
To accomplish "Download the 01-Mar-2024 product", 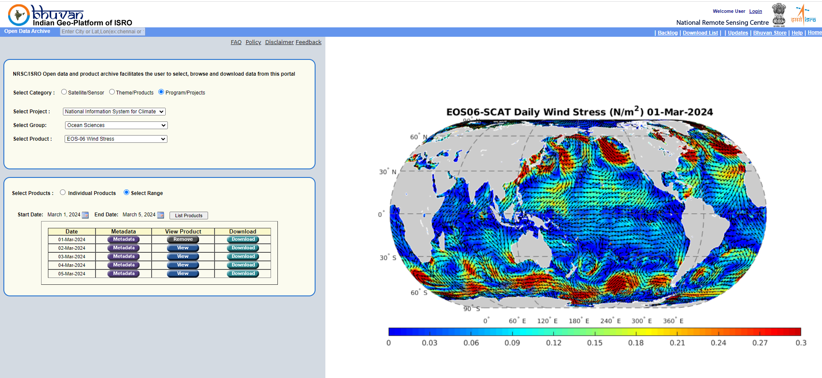I will coord(243,239).
